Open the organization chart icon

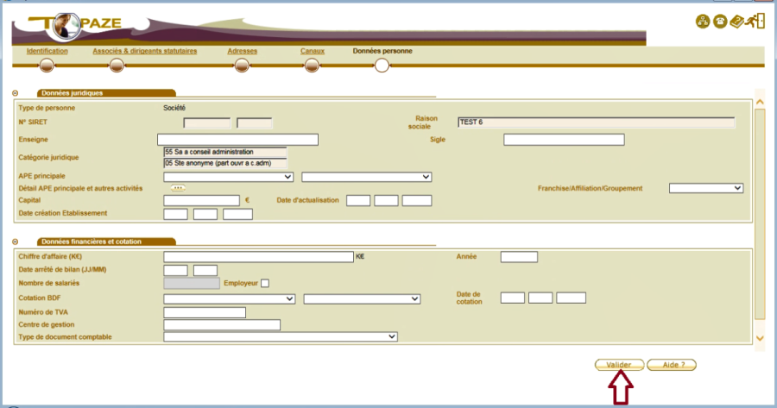(703, 22)
